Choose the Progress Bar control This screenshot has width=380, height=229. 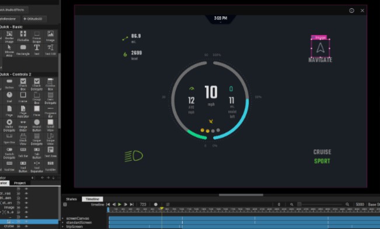pos(50,111)
